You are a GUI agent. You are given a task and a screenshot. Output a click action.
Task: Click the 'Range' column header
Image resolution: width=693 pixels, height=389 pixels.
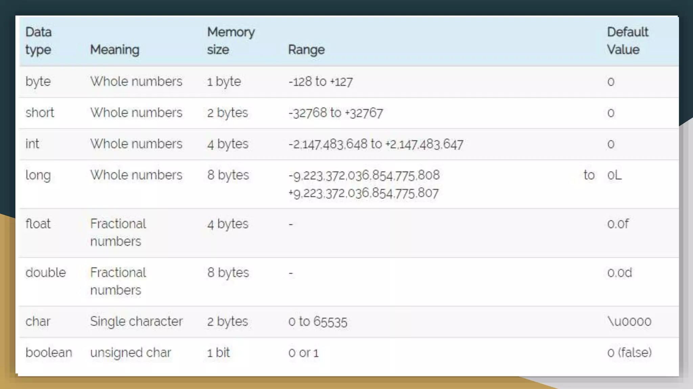pos(306,50)
